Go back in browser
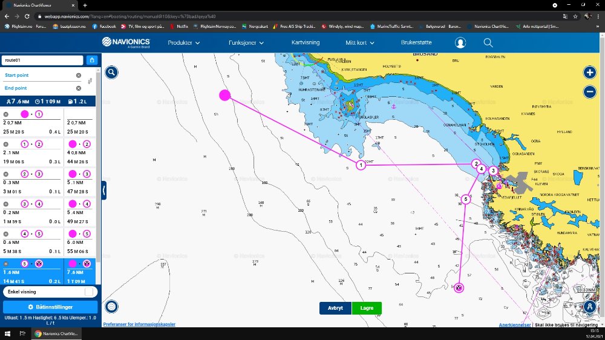 (7, 16)
